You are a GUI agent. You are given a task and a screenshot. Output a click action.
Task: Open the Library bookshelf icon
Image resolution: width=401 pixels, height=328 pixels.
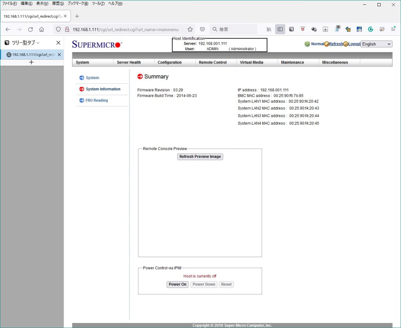pos(269,29)
